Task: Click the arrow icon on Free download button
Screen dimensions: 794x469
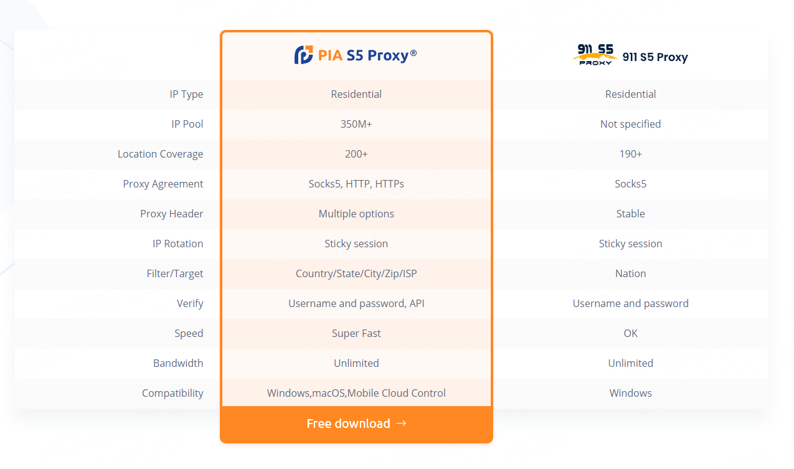Action: [401, 424]
